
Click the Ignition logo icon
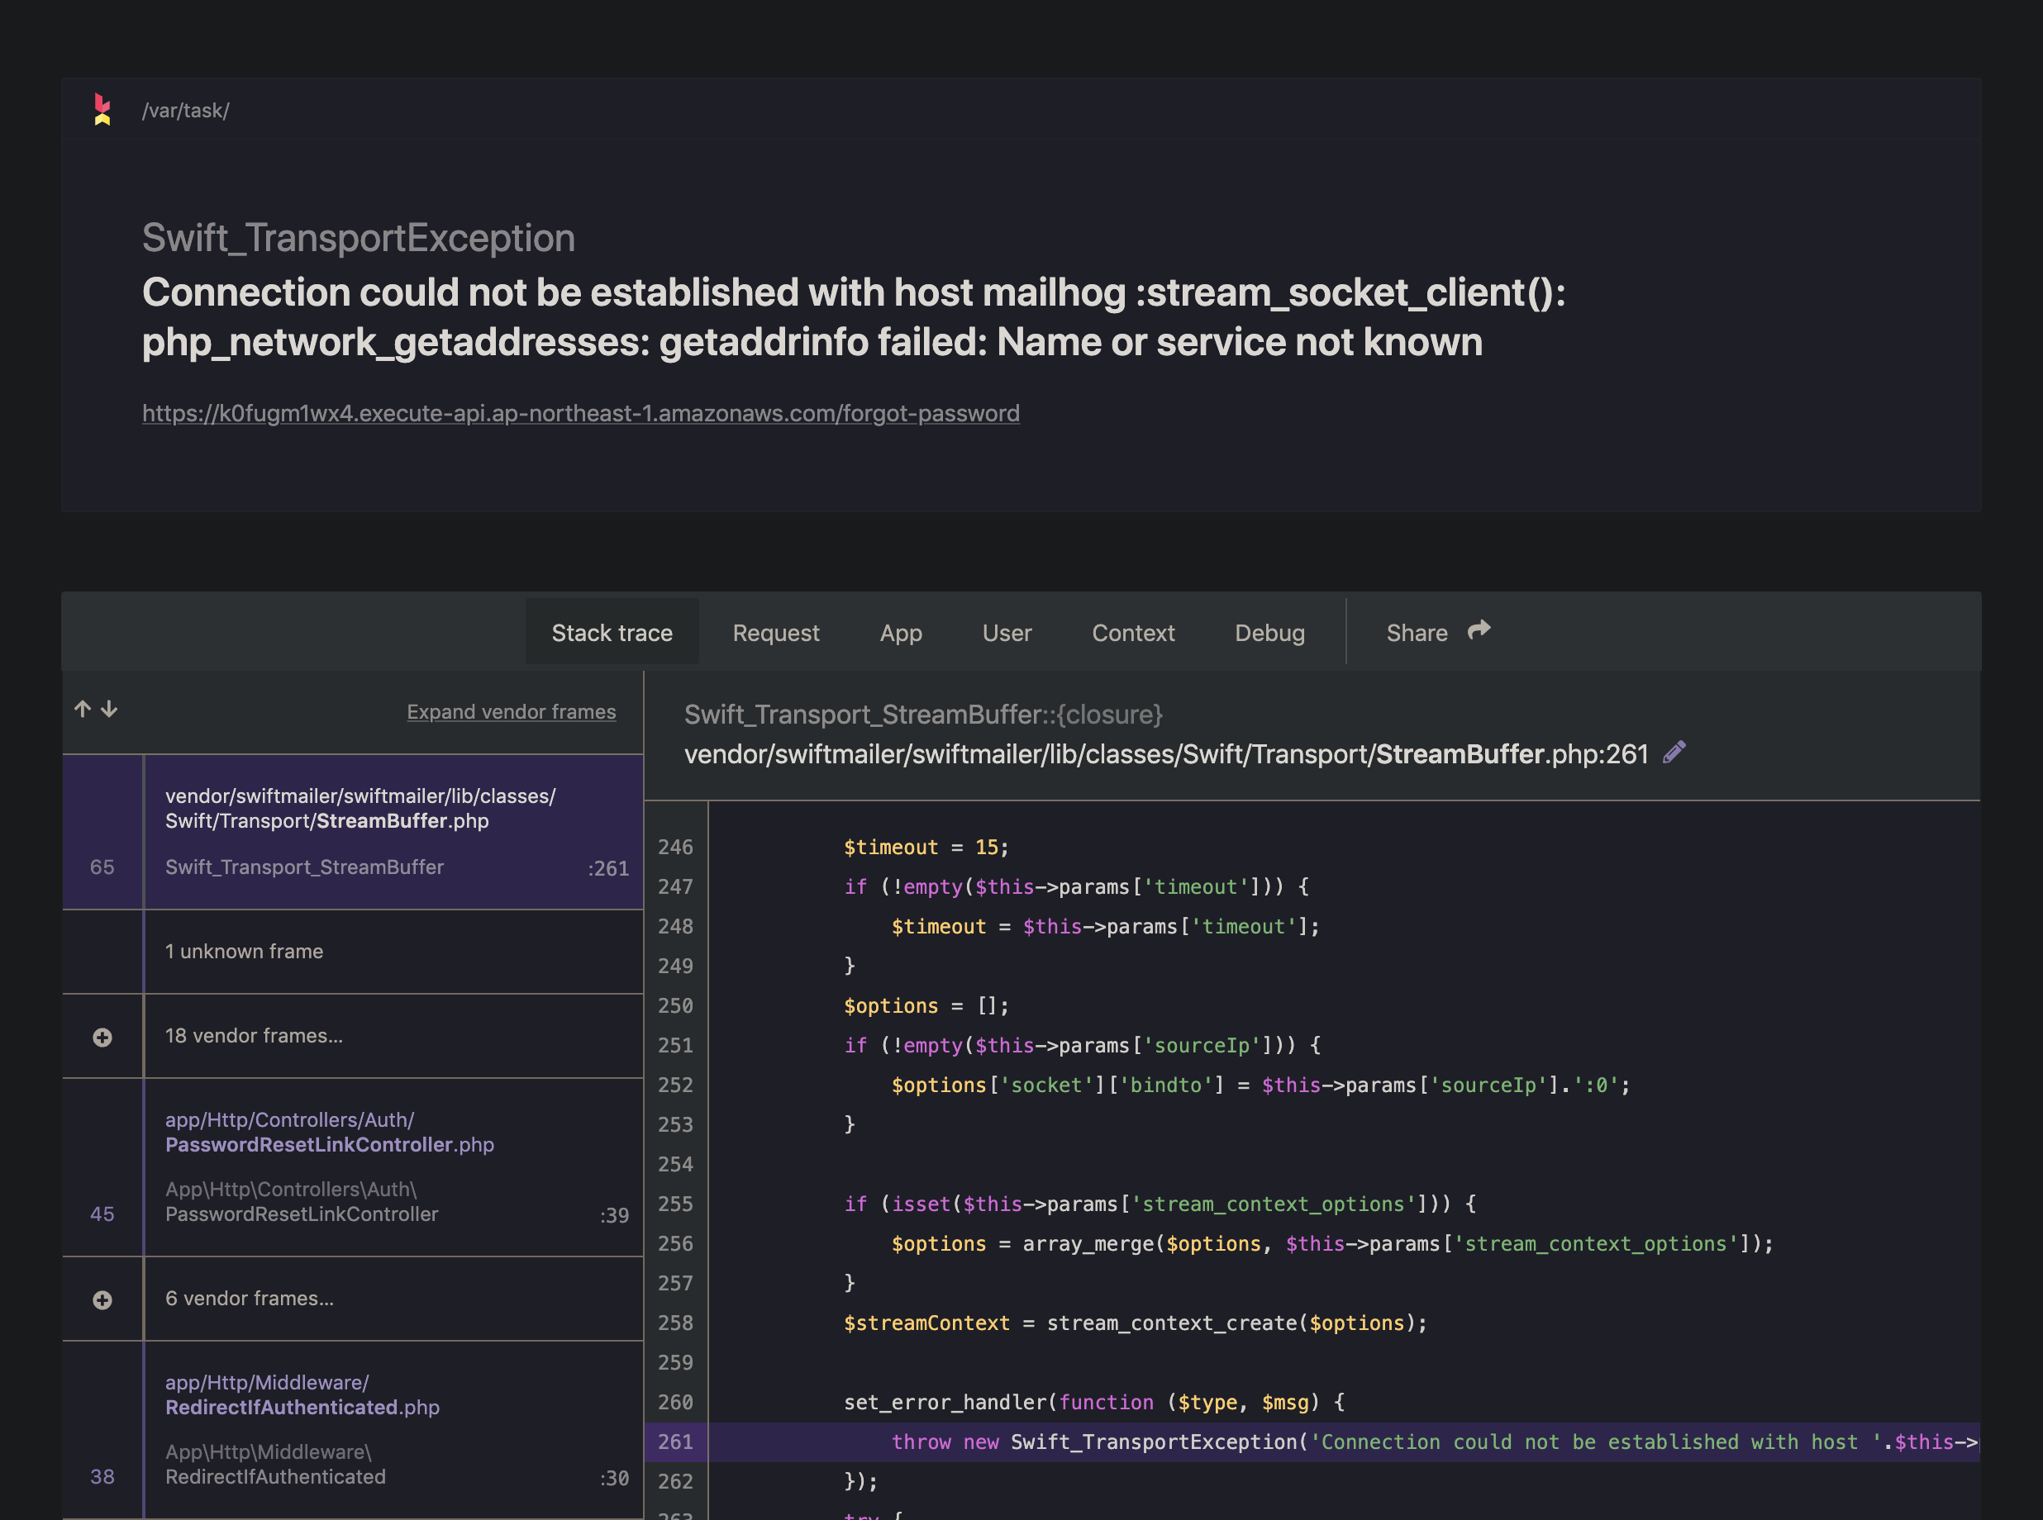tap(102, 110)
